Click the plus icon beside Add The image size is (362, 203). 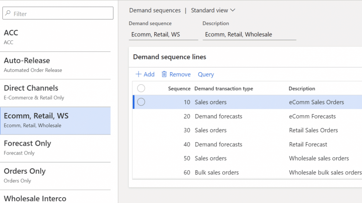138,74
